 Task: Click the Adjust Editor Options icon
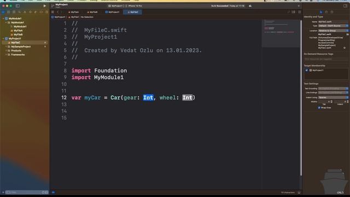[294, 12]
